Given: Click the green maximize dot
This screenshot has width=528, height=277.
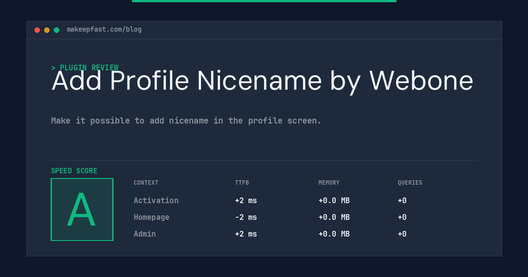Looking at the screenshot, I should (x=56, y=30).
